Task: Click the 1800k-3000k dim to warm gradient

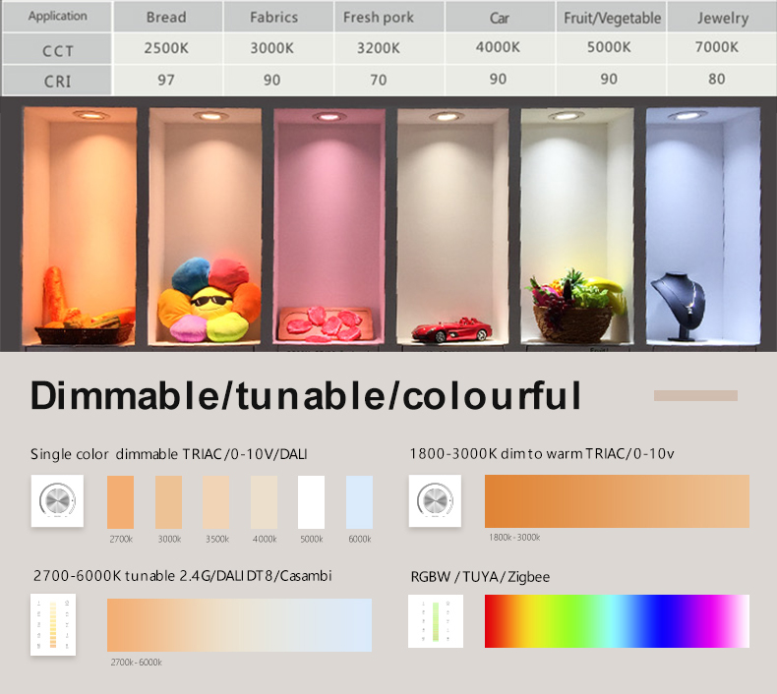Action: (x=616, y=501)
